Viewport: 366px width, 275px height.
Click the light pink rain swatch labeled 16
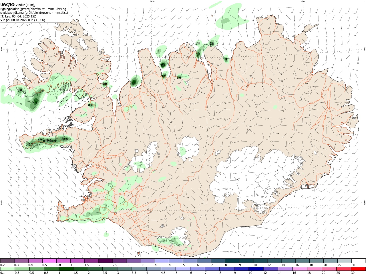300,269
